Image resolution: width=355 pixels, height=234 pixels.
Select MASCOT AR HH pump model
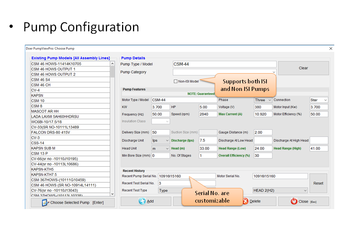click(x=45, y=111)
